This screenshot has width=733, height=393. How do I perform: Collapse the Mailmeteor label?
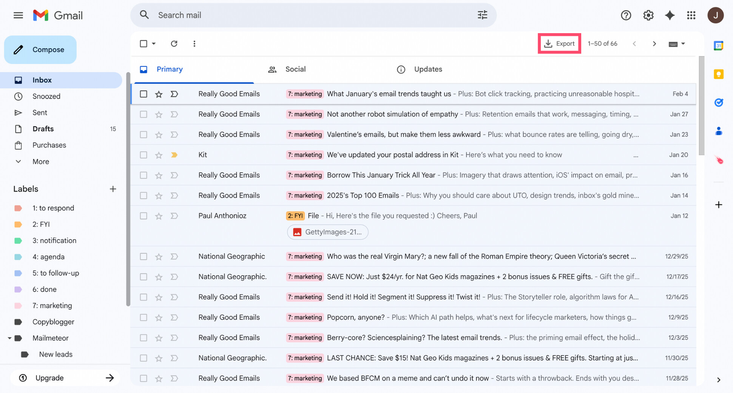(x=10, y=338)
